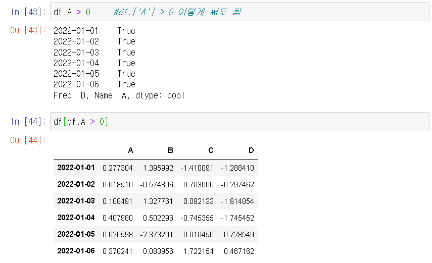Click cell value 0.407980
This screenshot has width=432, height=263.
(x=118, y=218)
